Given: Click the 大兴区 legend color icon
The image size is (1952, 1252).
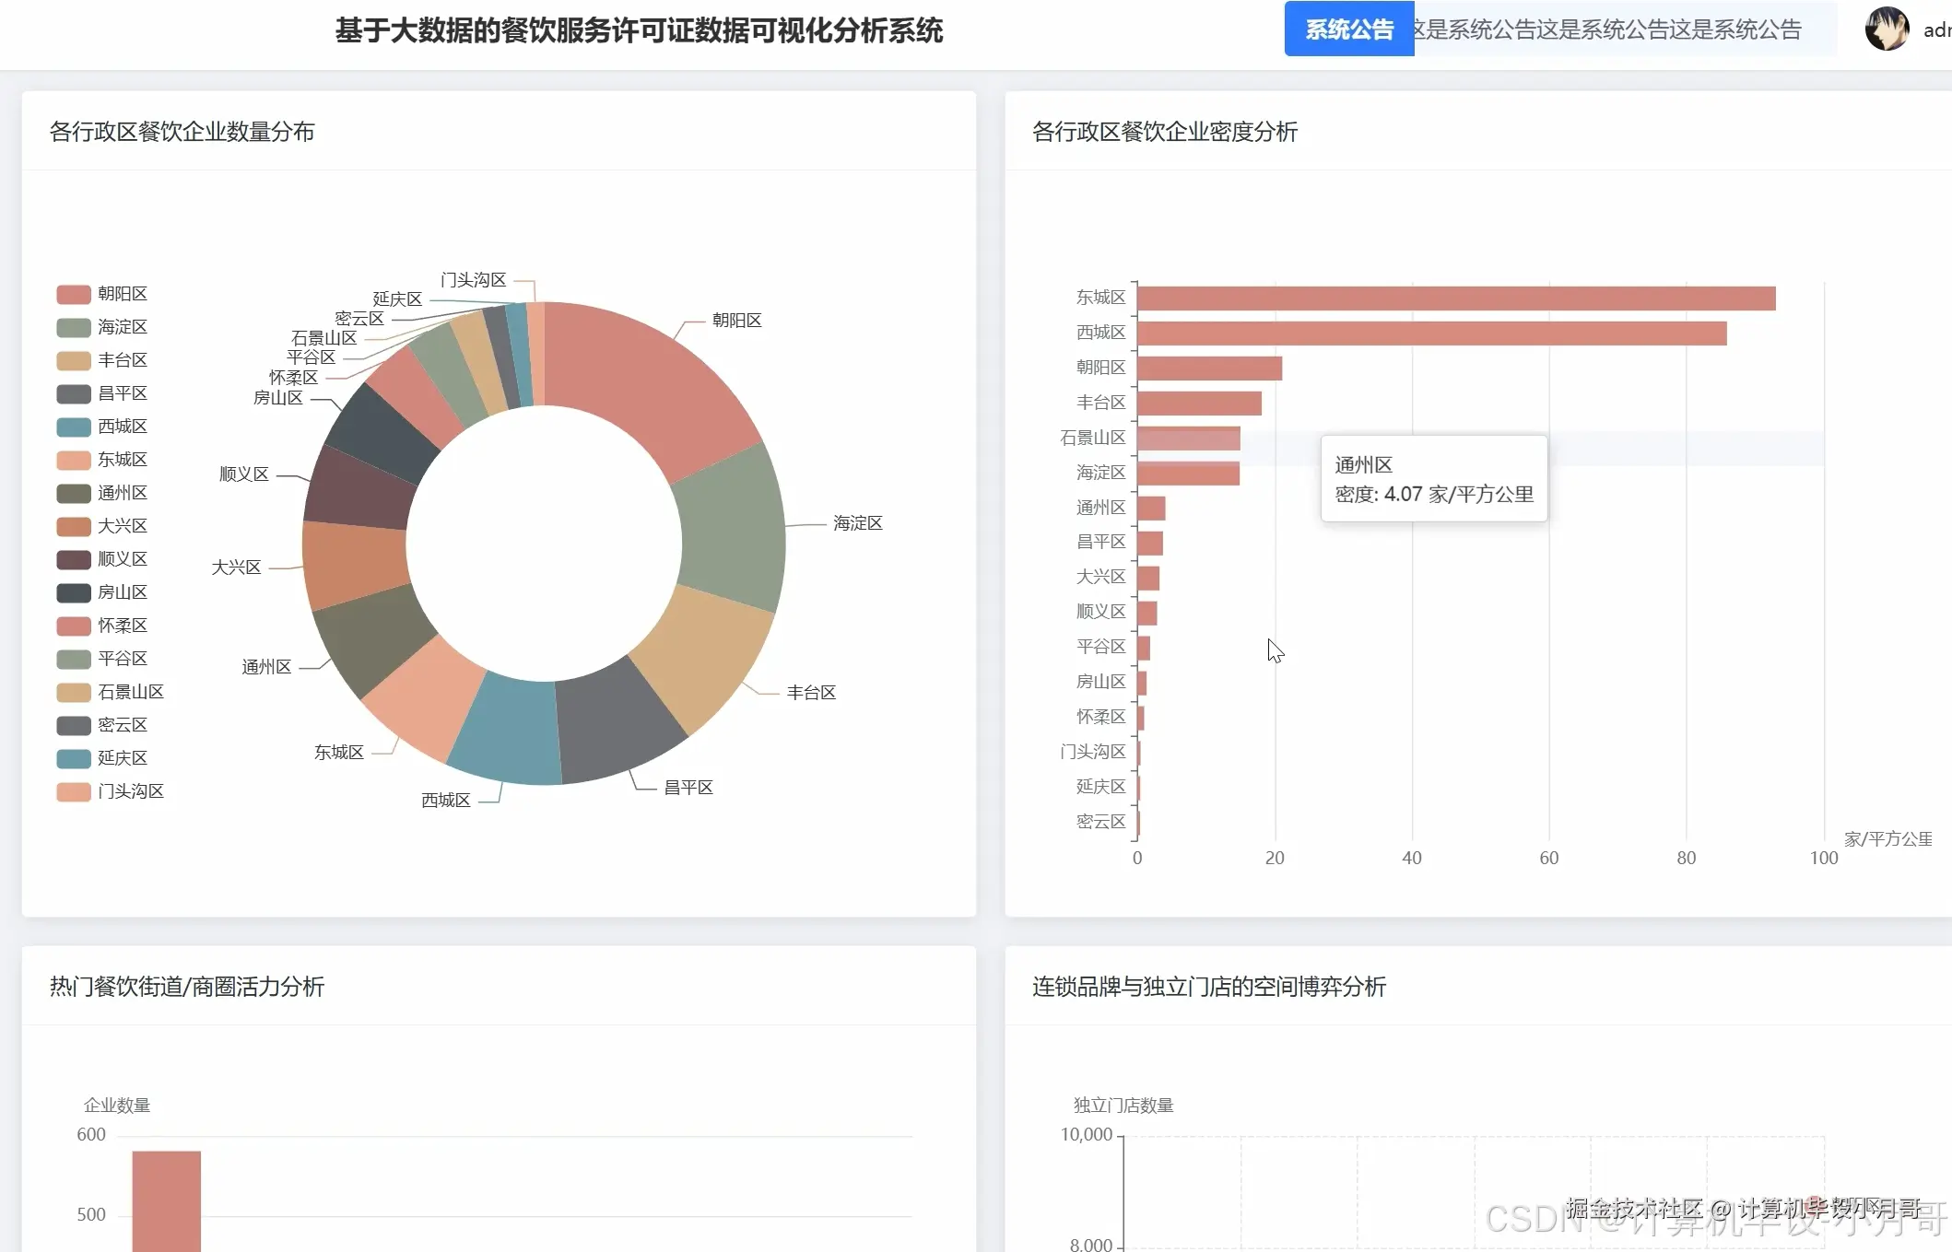Looking at the screenshot, I should (72, 526).
